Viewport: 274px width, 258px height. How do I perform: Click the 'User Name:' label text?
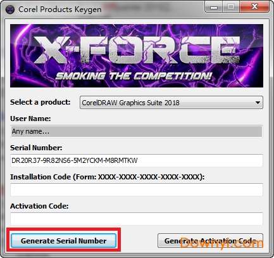coord(30,119)
